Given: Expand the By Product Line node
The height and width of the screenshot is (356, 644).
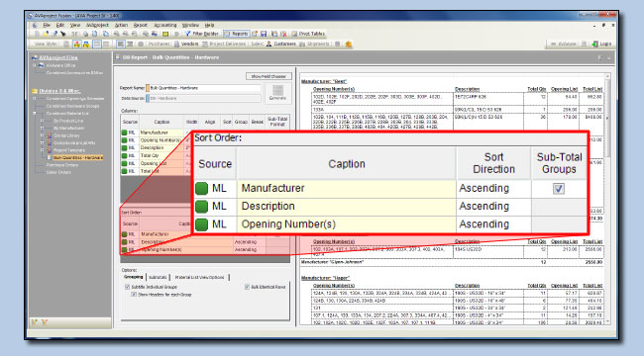Looking at the screenshot, I should [x=42, y=121].
